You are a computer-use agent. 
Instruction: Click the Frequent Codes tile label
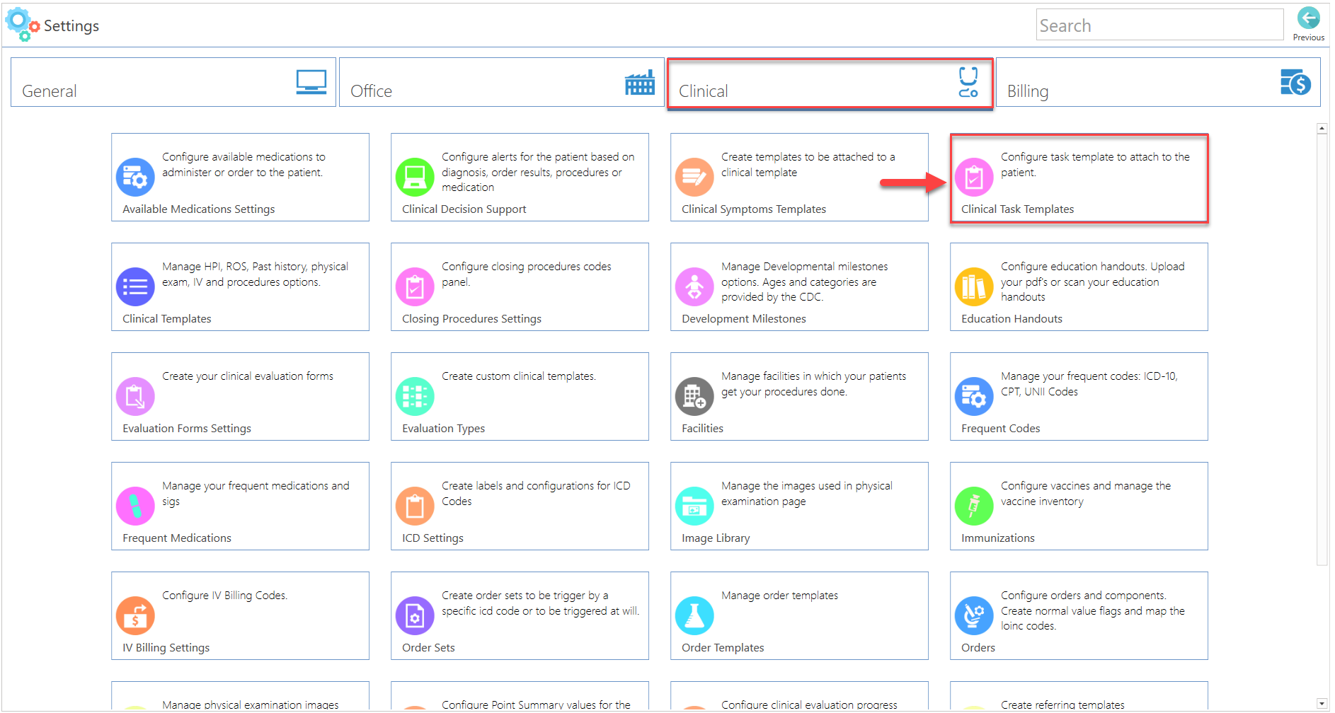[1000, 429]
